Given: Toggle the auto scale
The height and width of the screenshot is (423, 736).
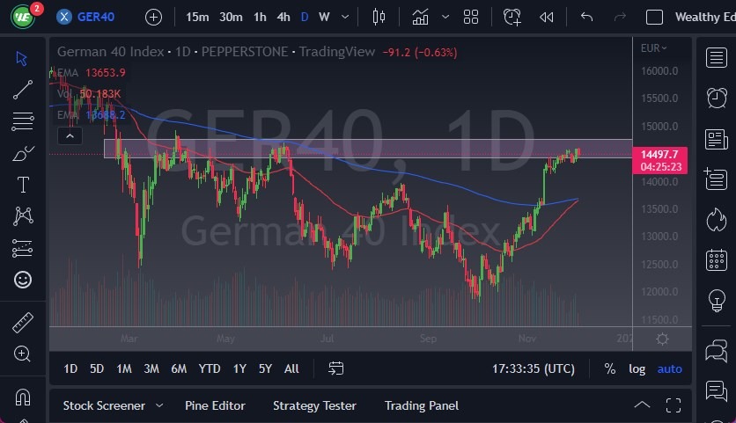Looking at the screenshot, I should pyautogui.click(x=669, y=368).
